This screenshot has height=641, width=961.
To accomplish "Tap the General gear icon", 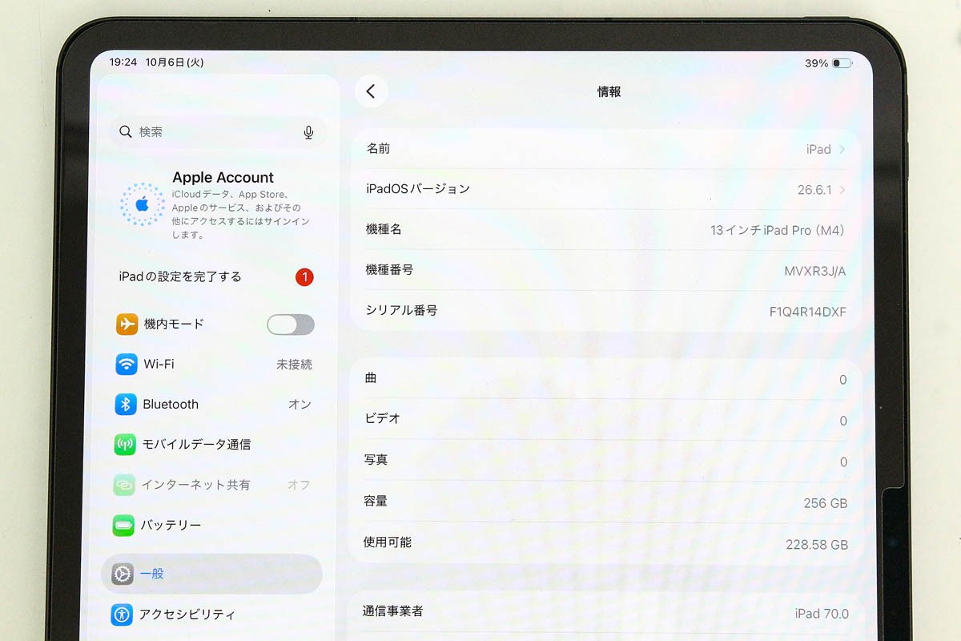I will pos(123,574).
